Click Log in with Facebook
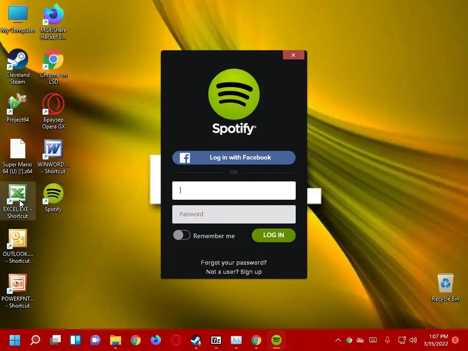Screen dimensions: 468x351 coord(234,158)
